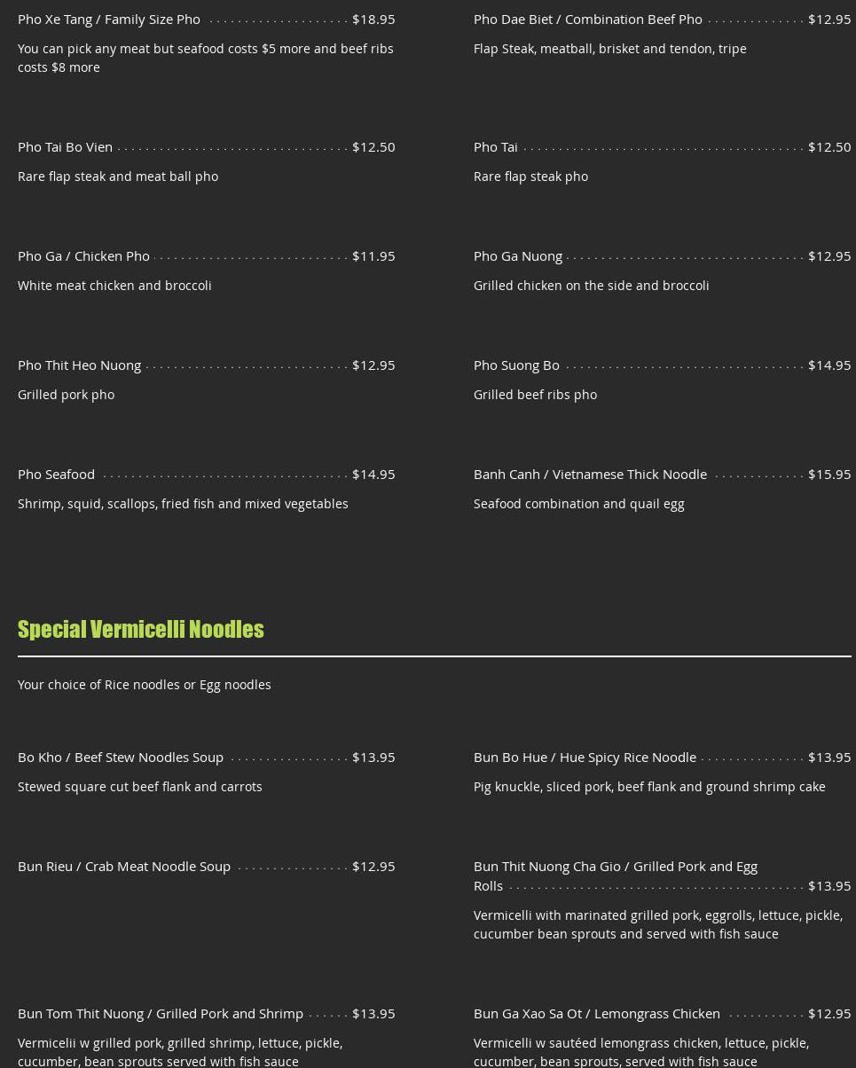
Task: Click Bo Kho Beef Stew Noodles Soup
Action: pos(121,757)
